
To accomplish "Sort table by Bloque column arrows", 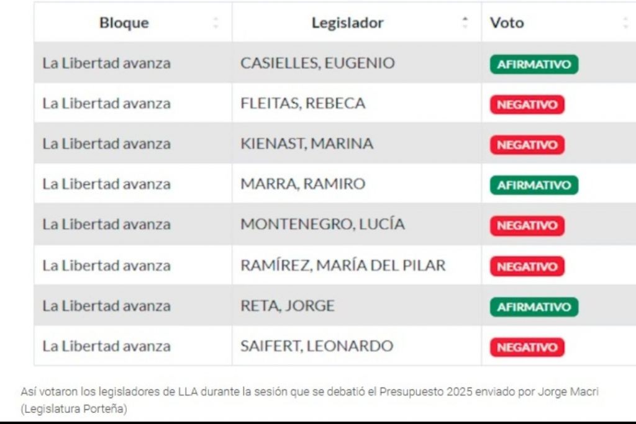I will click(216, 23).
